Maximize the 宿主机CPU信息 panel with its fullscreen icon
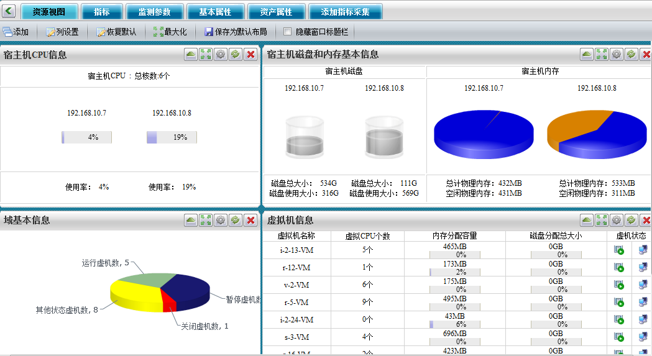This screenshot has height=356, width=652. pos(206,55)
